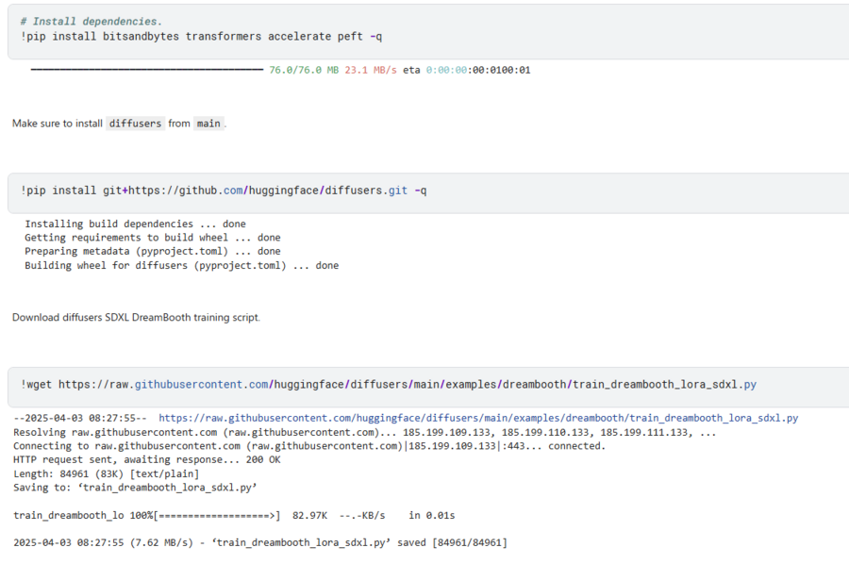
Task: Click the final 'saved [84961/84961]' output line
Action: click(x=259, y=542)
